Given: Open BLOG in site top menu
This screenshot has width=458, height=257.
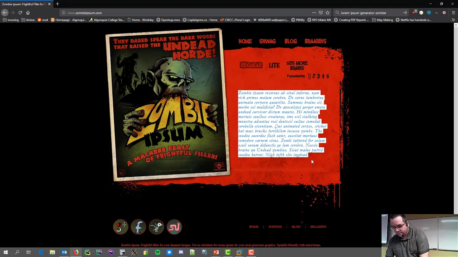Looking at the screenshot, I should tap(291, 41).
